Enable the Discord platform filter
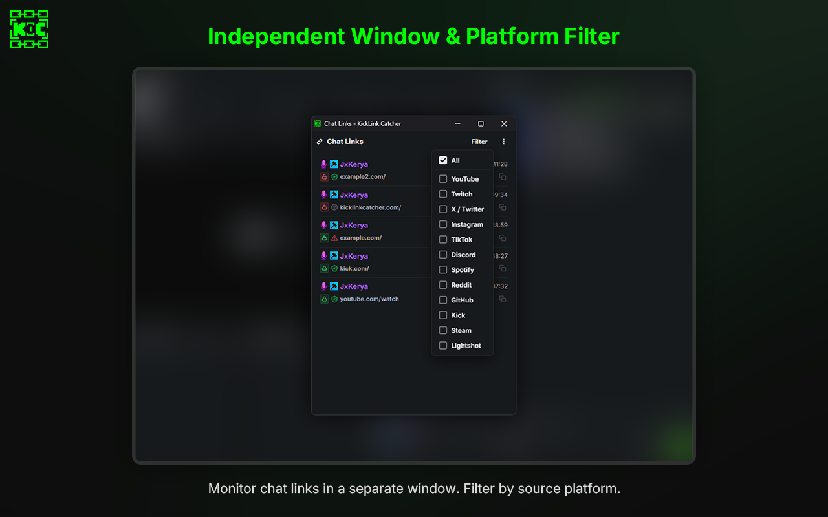The height and width of the screenshot is (517, 828). pos(444,255)
